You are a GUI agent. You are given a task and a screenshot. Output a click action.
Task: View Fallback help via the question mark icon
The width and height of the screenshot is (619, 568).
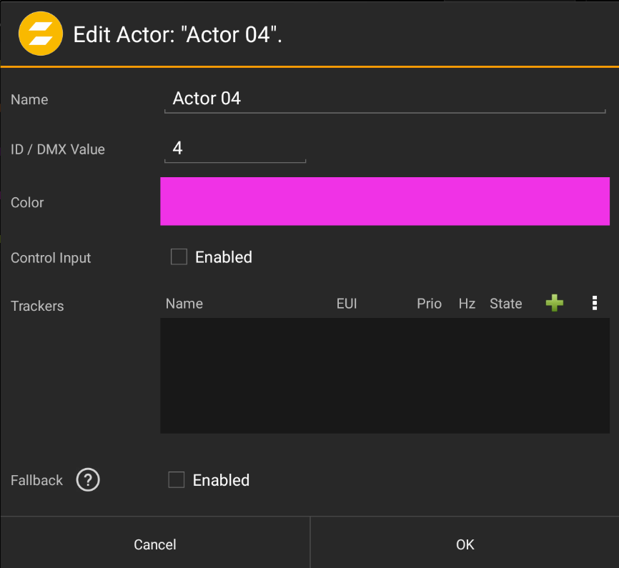pyautogui.click(x=88, y=480)
